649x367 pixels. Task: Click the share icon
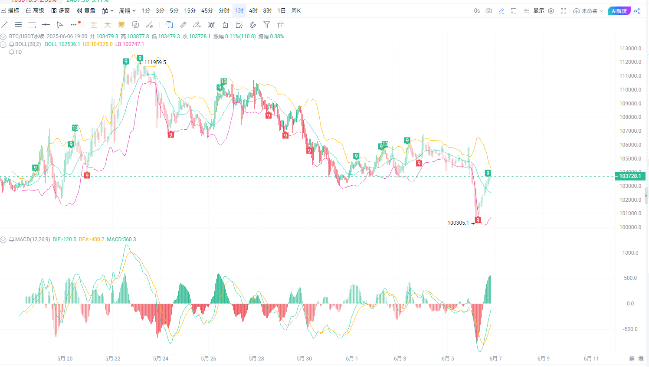(x=637, y=10)
